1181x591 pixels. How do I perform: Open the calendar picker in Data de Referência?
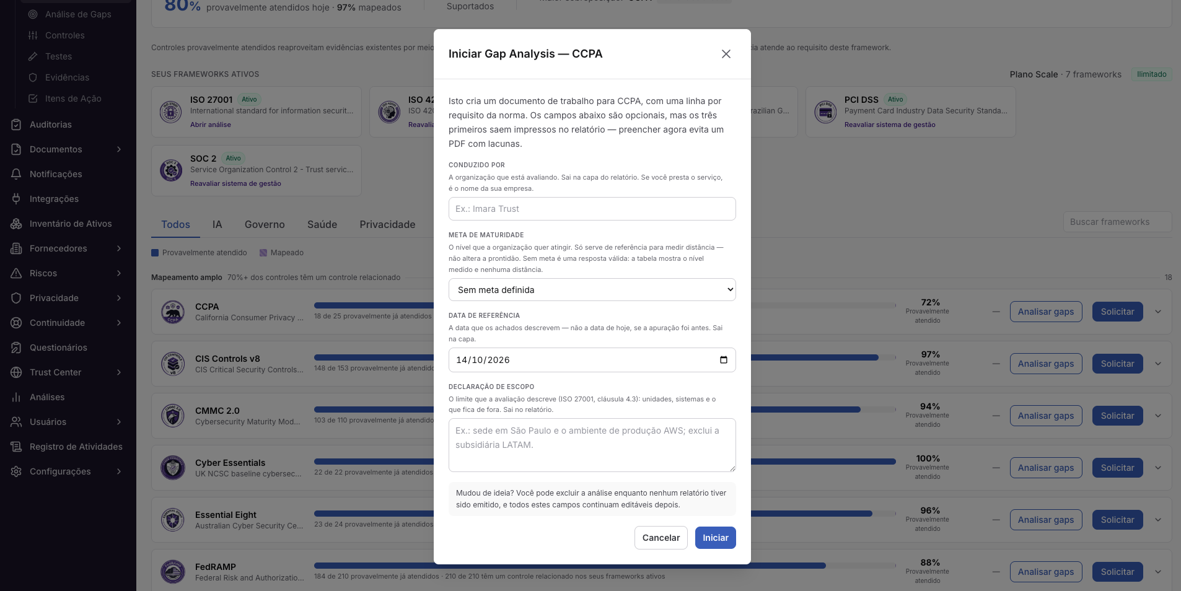tap(723, 360)
